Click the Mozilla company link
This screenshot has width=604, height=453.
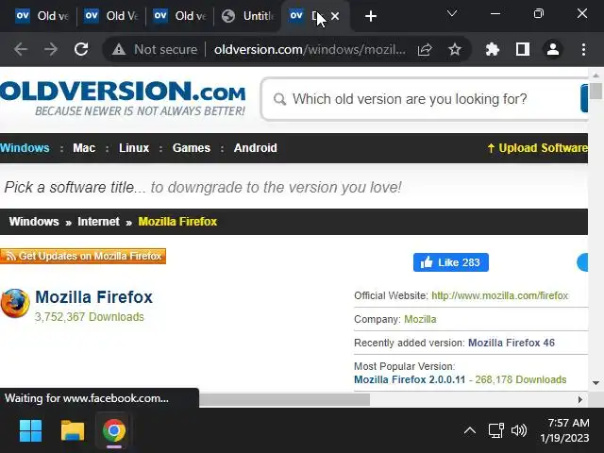pos(420,319)
